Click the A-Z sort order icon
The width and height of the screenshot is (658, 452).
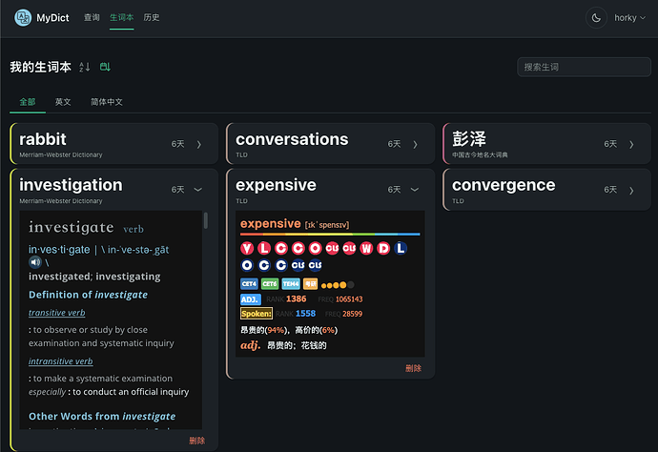click(x=85, y=67)
